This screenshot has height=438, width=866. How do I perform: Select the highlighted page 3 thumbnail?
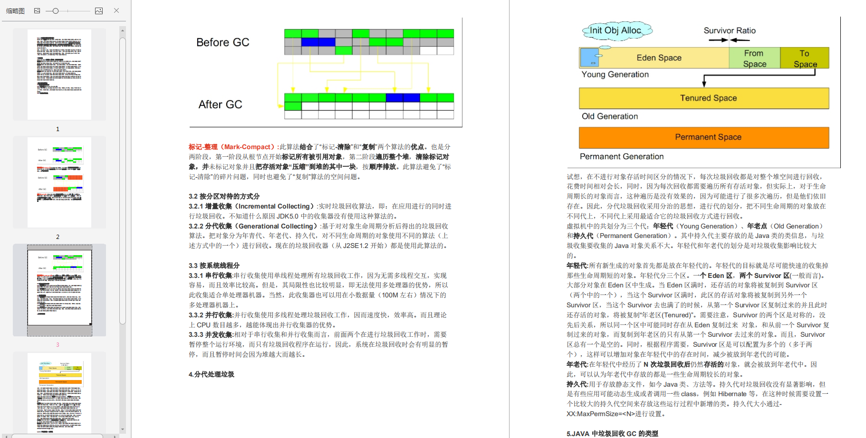coord(59,290)
